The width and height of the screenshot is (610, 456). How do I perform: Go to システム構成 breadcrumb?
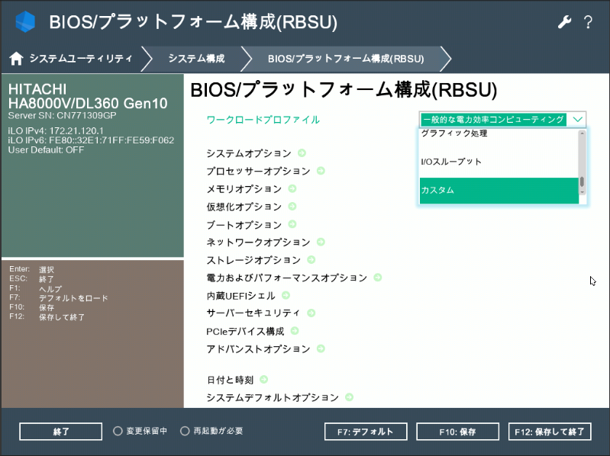tap(196, 59)
